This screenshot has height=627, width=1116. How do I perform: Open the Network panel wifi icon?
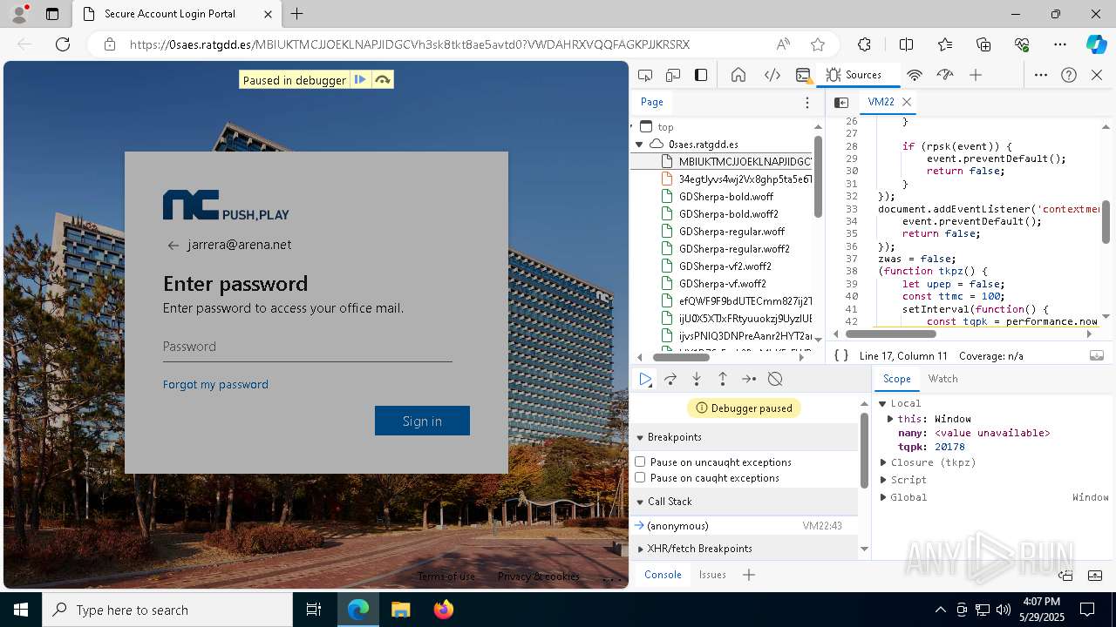[x=915, y=75]
